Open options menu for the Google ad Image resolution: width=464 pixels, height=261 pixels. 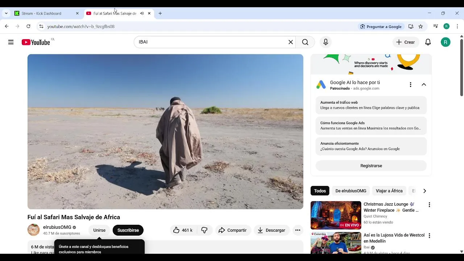coord(410,84)
